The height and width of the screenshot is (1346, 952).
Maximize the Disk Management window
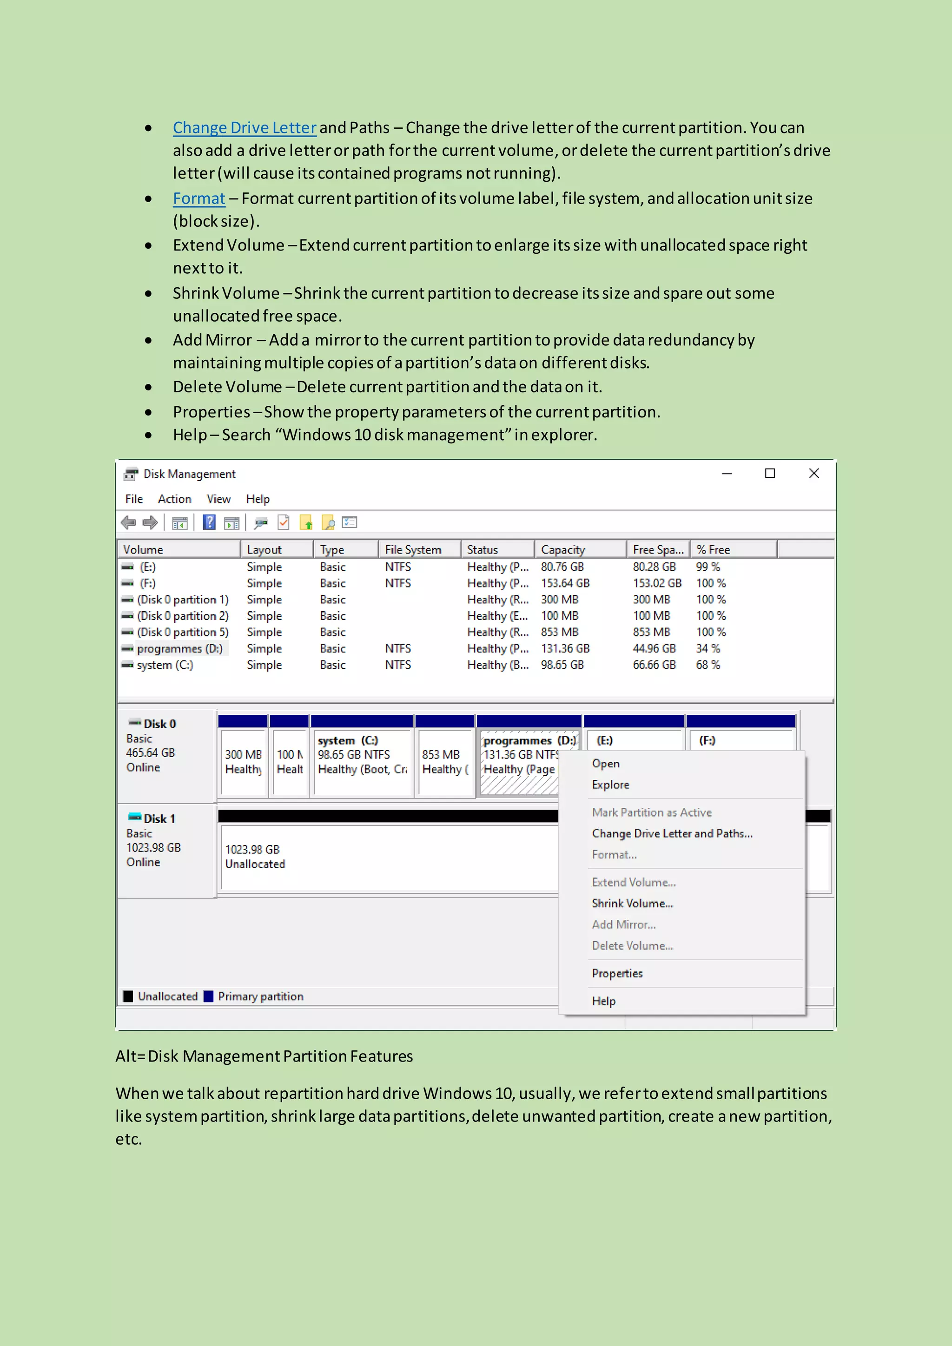pos(770,473)
